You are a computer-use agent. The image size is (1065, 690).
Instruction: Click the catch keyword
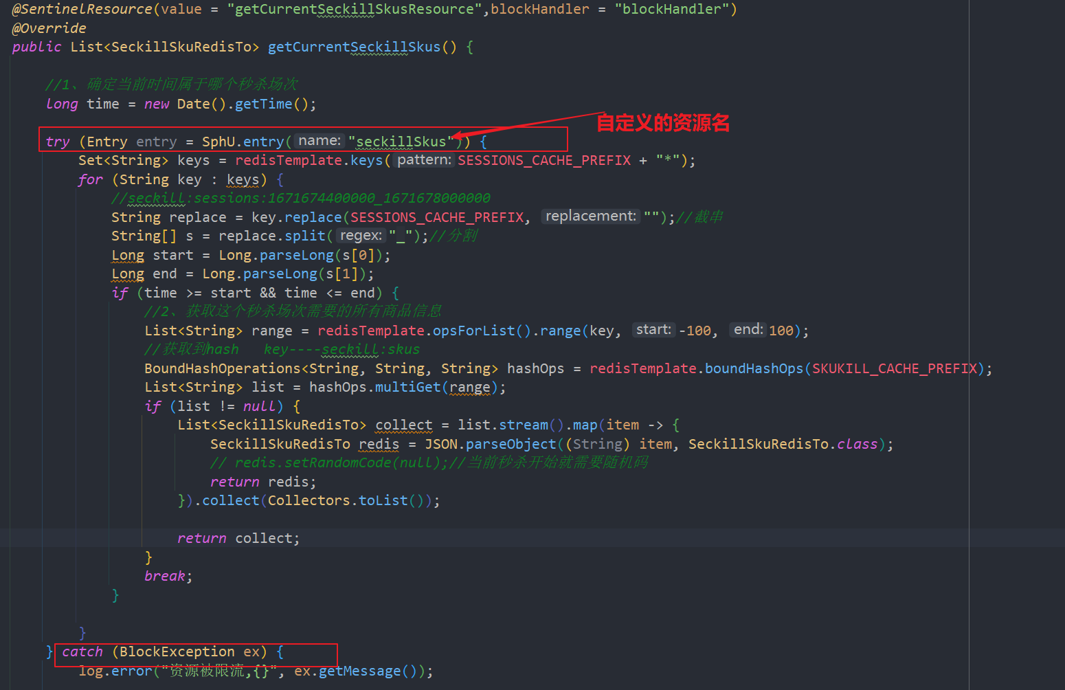[x=82, y=652]
